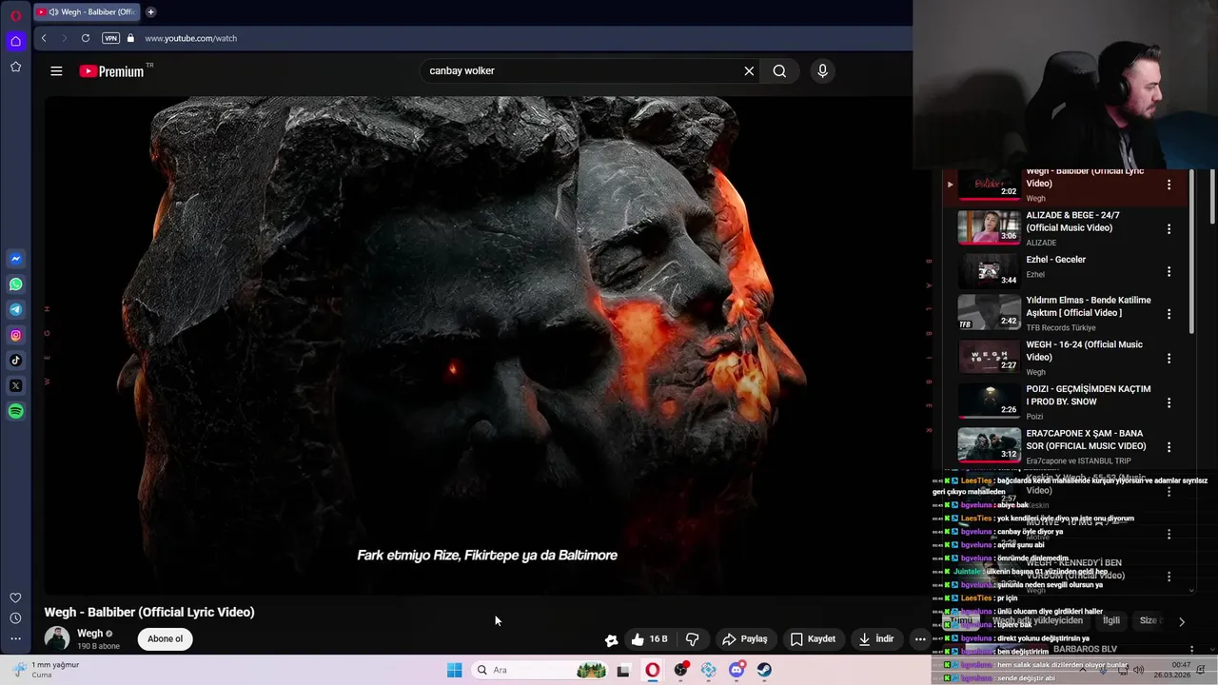Open Instagram in Opera sidebar
The height and width of the screenshot is (685, 1218).
(x=15, y=335)
